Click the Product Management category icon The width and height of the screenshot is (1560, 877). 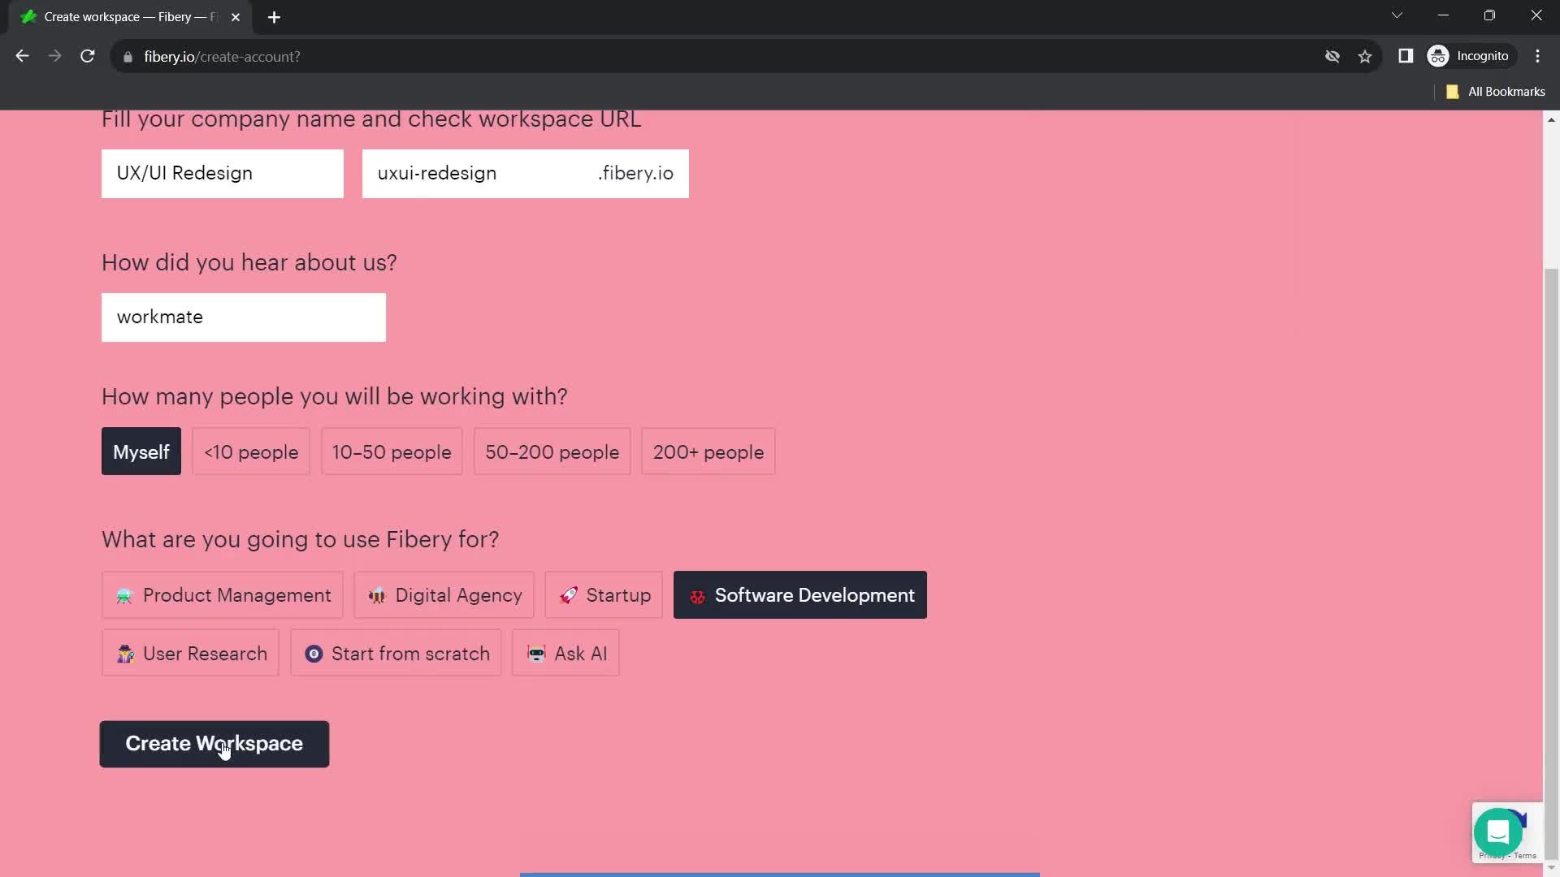click(123, 595)
